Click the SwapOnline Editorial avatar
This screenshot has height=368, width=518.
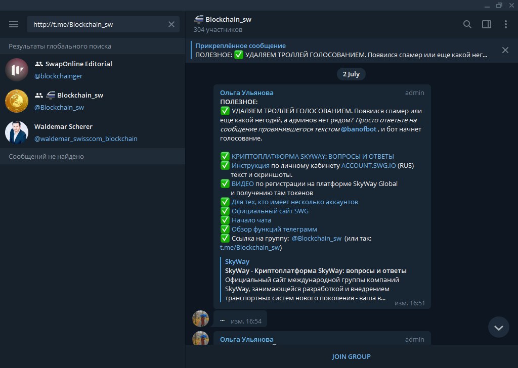pyautogui.click(x=17, y=70)
